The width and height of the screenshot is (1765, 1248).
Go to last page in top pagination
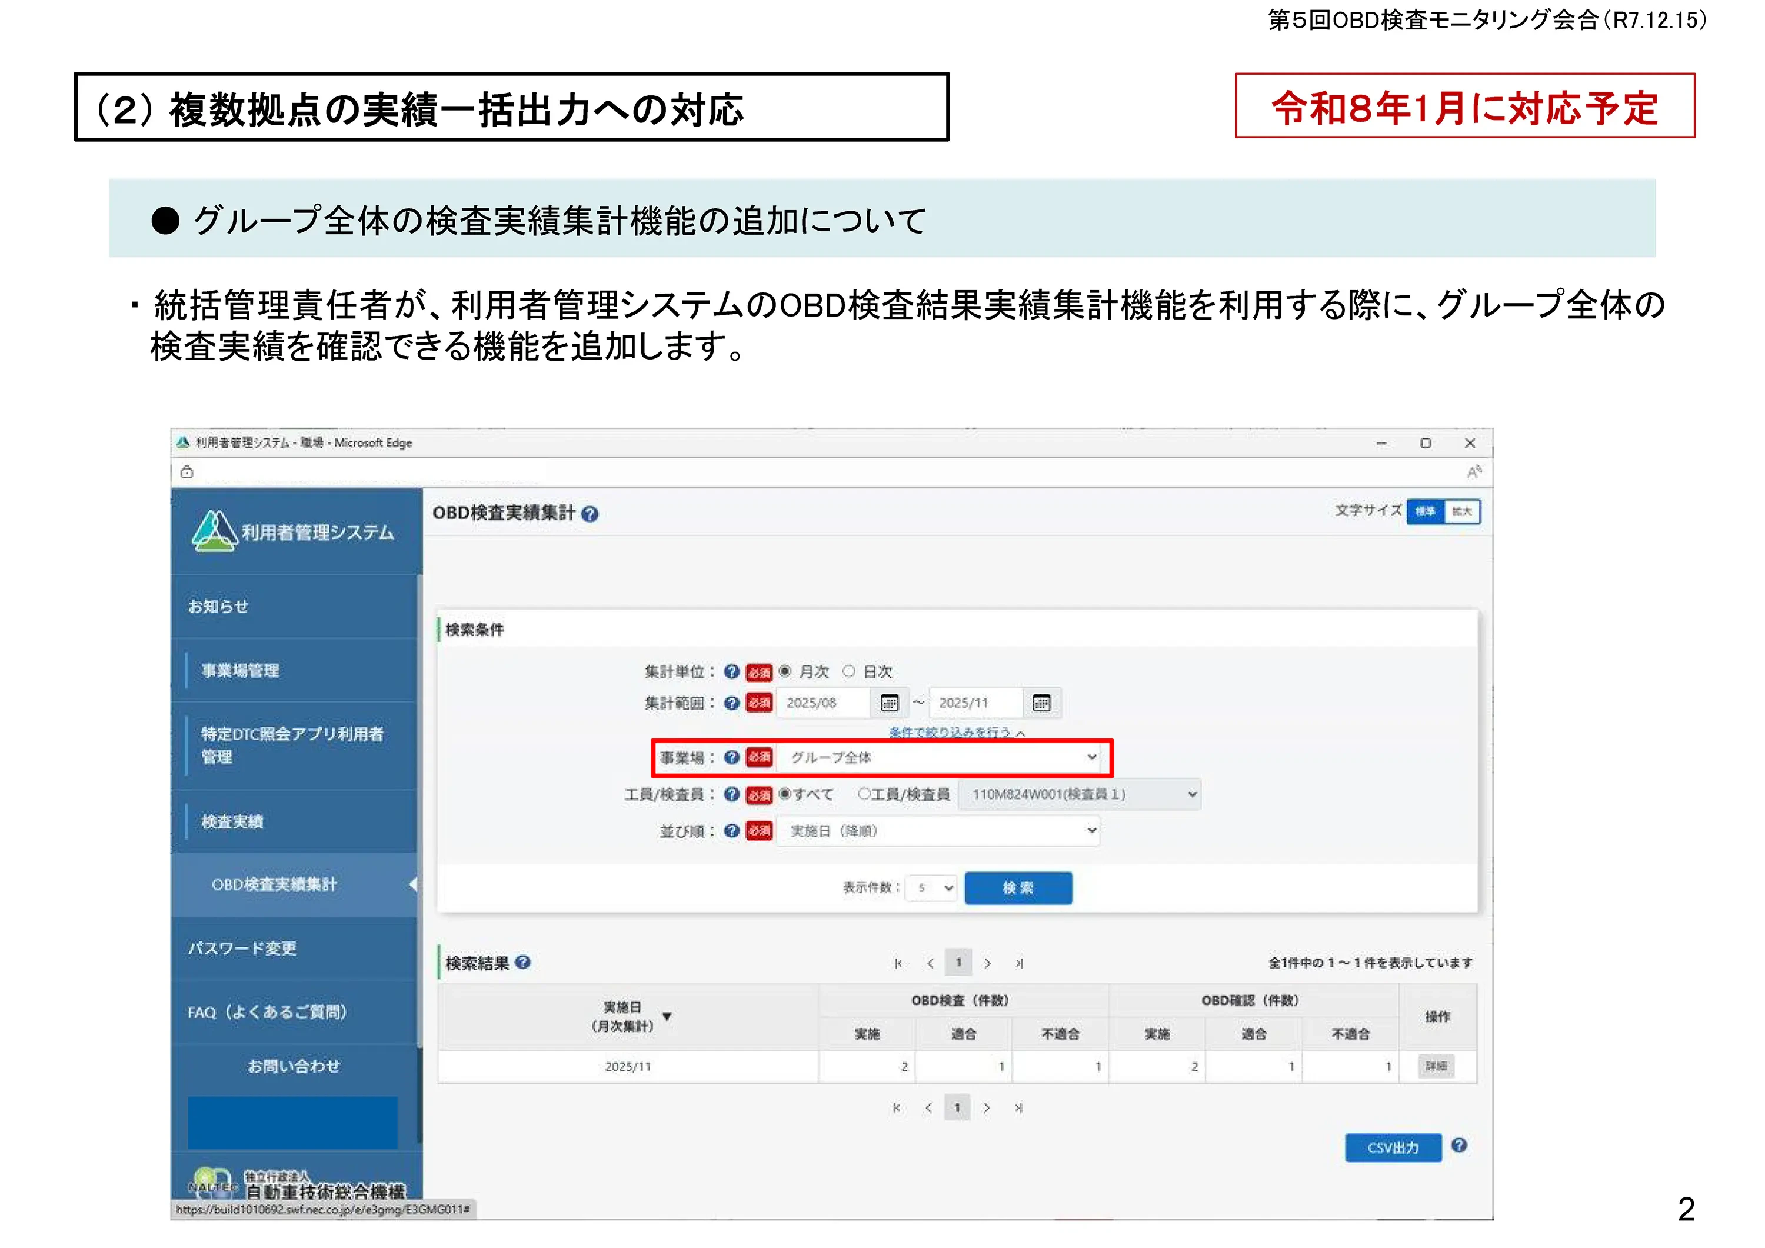click(1020, 963)
